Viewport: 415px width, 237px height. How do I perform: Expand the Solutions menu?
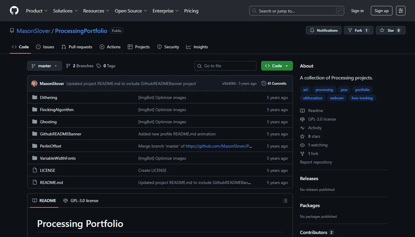tap(65, 11)
